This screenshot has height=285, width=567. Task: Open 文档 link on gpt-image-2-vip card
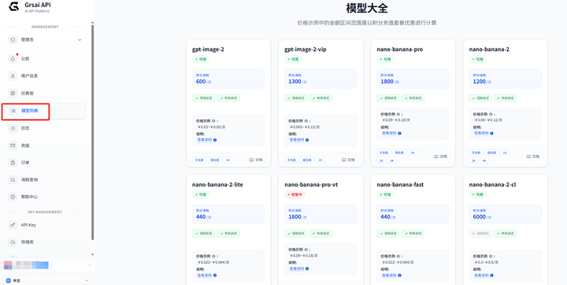(x=348, y=160)
